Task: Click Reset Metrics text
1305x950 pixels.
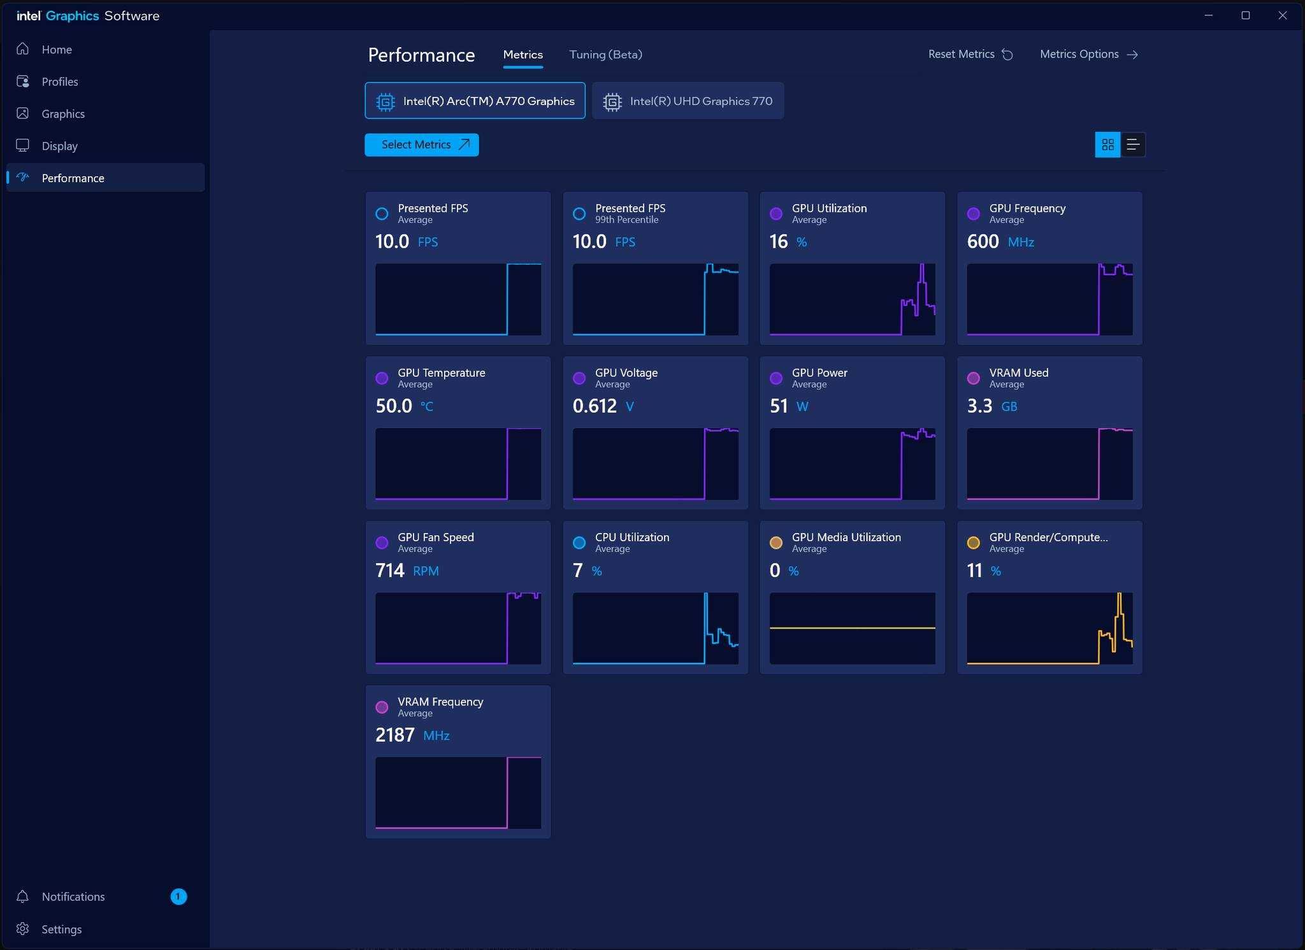Action: [x=961, y=54]
